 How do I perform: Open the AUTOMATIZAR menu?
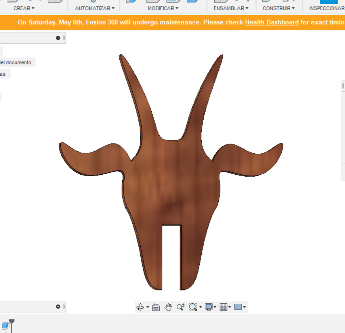pos(95,8)
